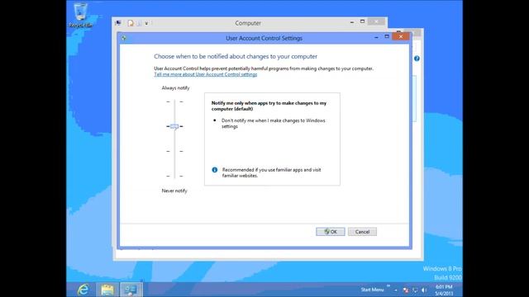The image size is (529, 297).
Task: Expand the Customize Quick Access Toolbar dropdown
Action: click(146, 23)
